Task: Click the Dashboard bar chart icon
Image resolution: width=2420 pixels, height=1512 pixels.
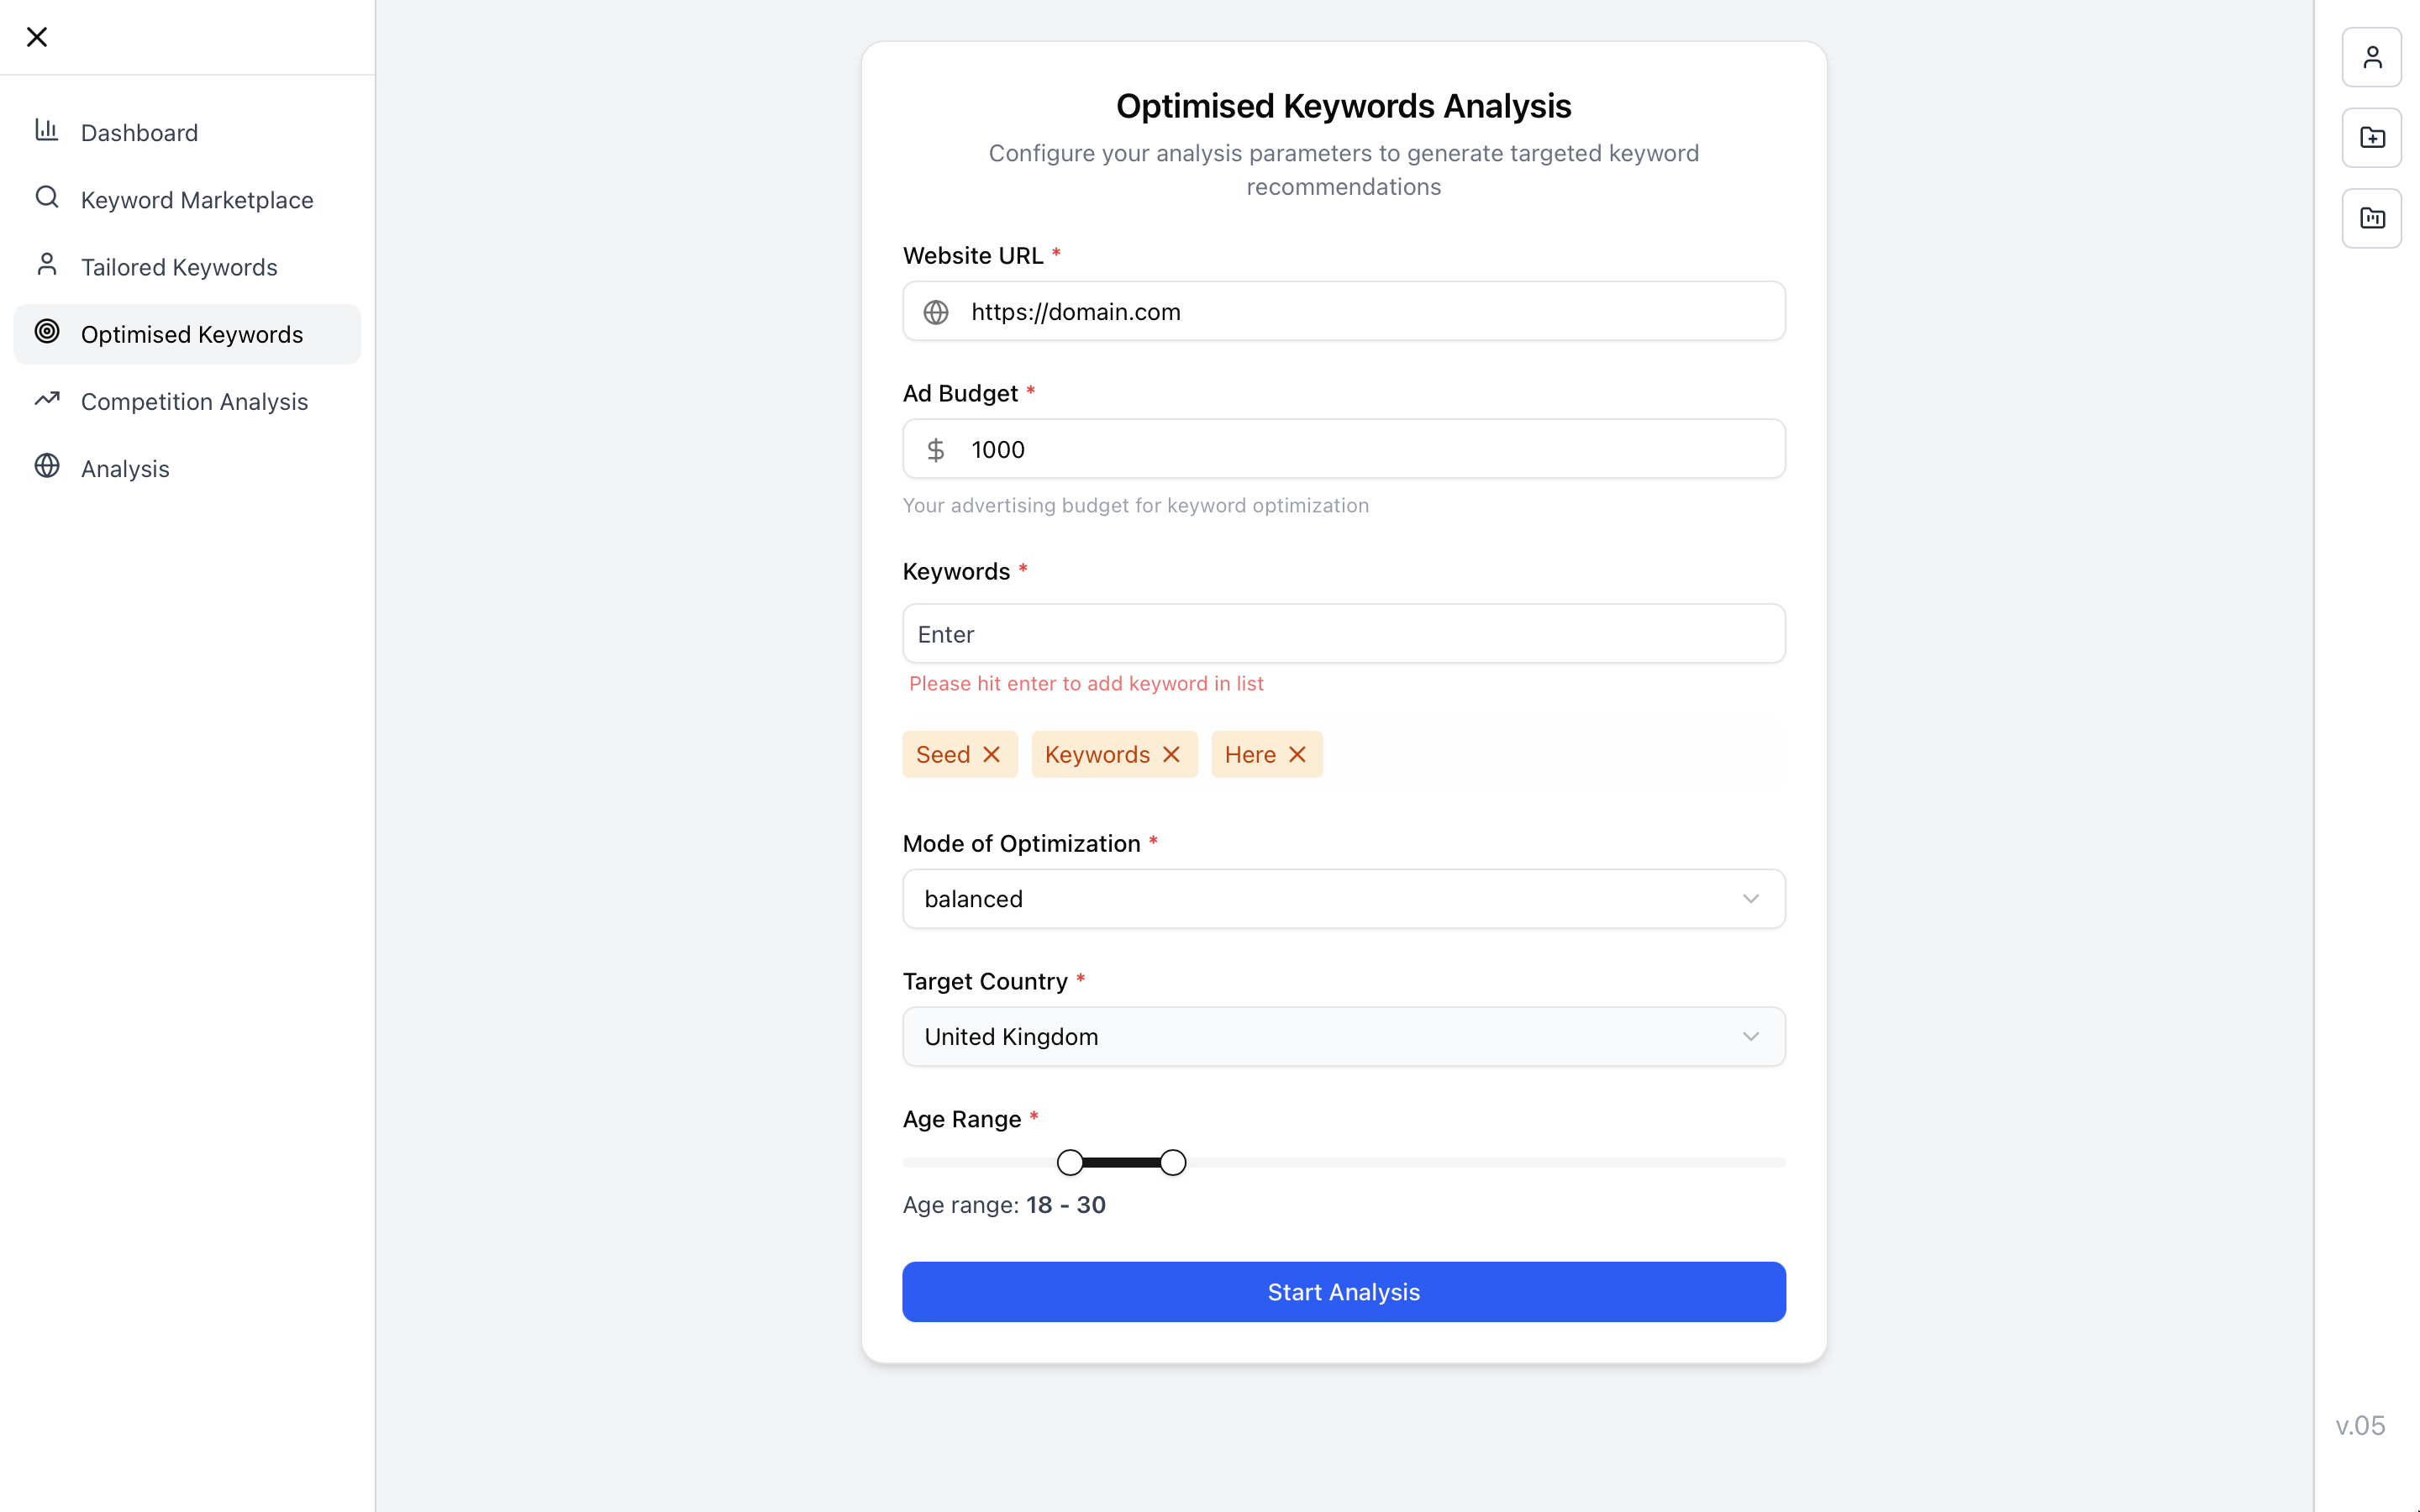Action: 47,130
